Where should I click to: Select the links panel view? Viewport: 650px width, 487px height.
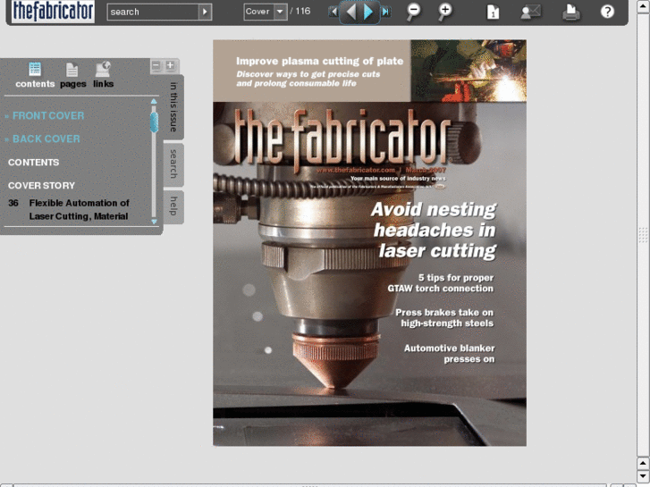point(103,75)
